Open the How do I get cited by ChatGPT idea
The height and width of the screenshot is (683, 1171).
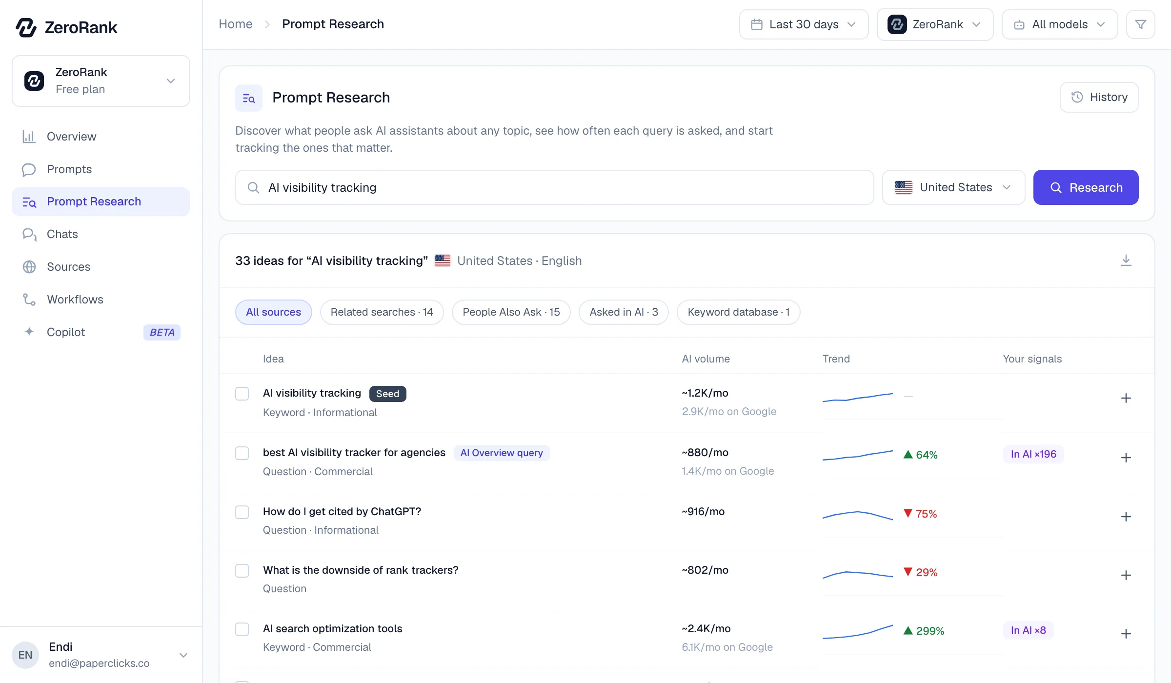(342, 511)
